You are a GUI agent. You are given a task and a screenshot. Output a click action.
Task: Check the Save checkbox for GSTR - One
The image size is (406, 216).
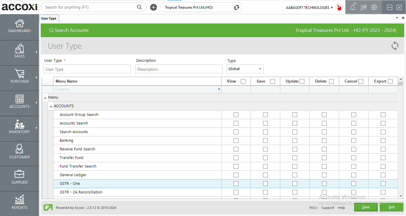[265, 183]
